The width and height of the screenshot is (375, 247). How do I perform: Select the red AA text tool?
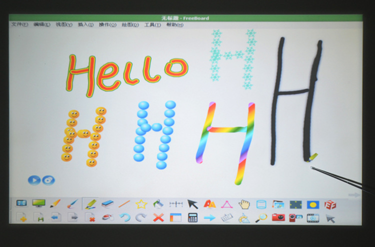point(210,204)
